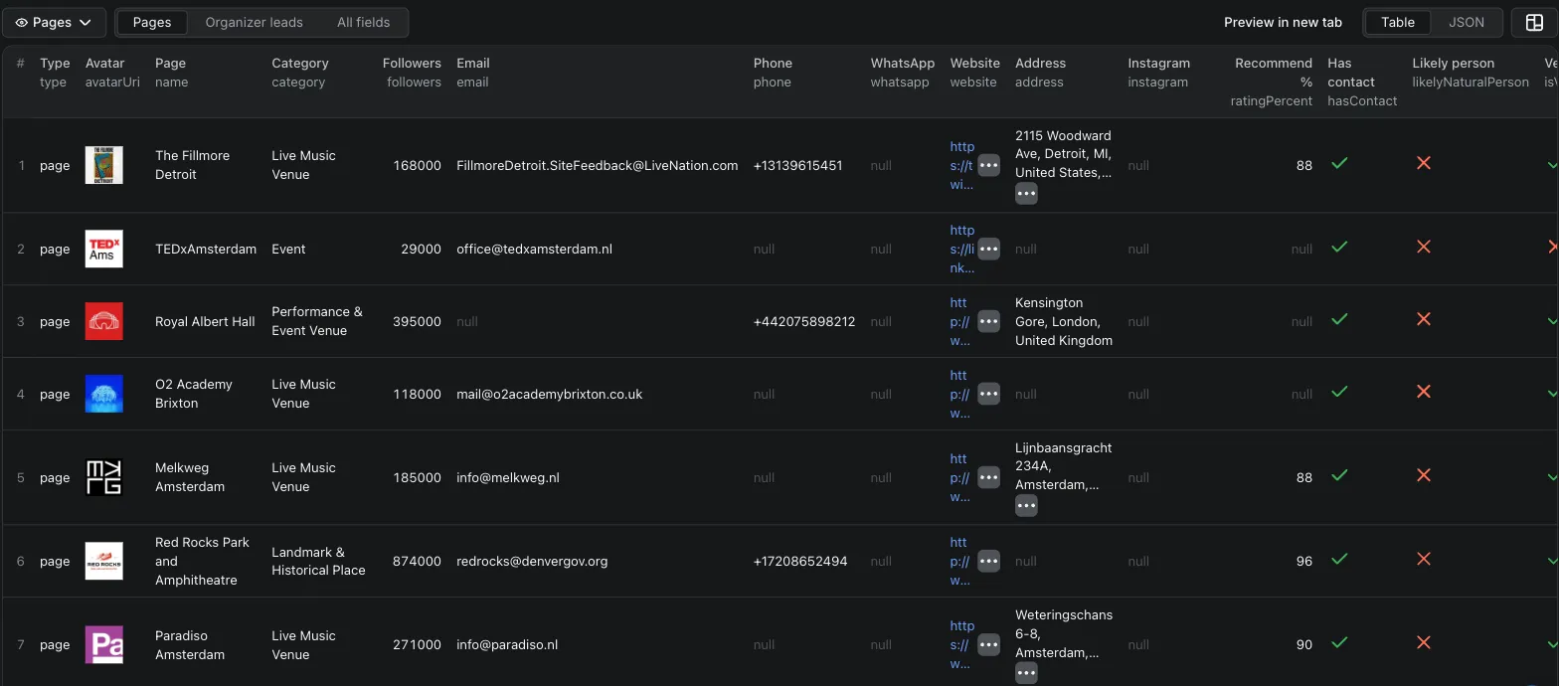Viewport: 1559px width, 686px height.
Task: Open Red Rocks website link
Action: (x=959, y=561)
